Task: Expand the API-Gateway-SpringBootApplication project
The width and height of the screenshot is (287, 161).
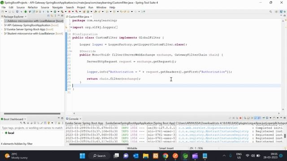Action: [2, 25]
